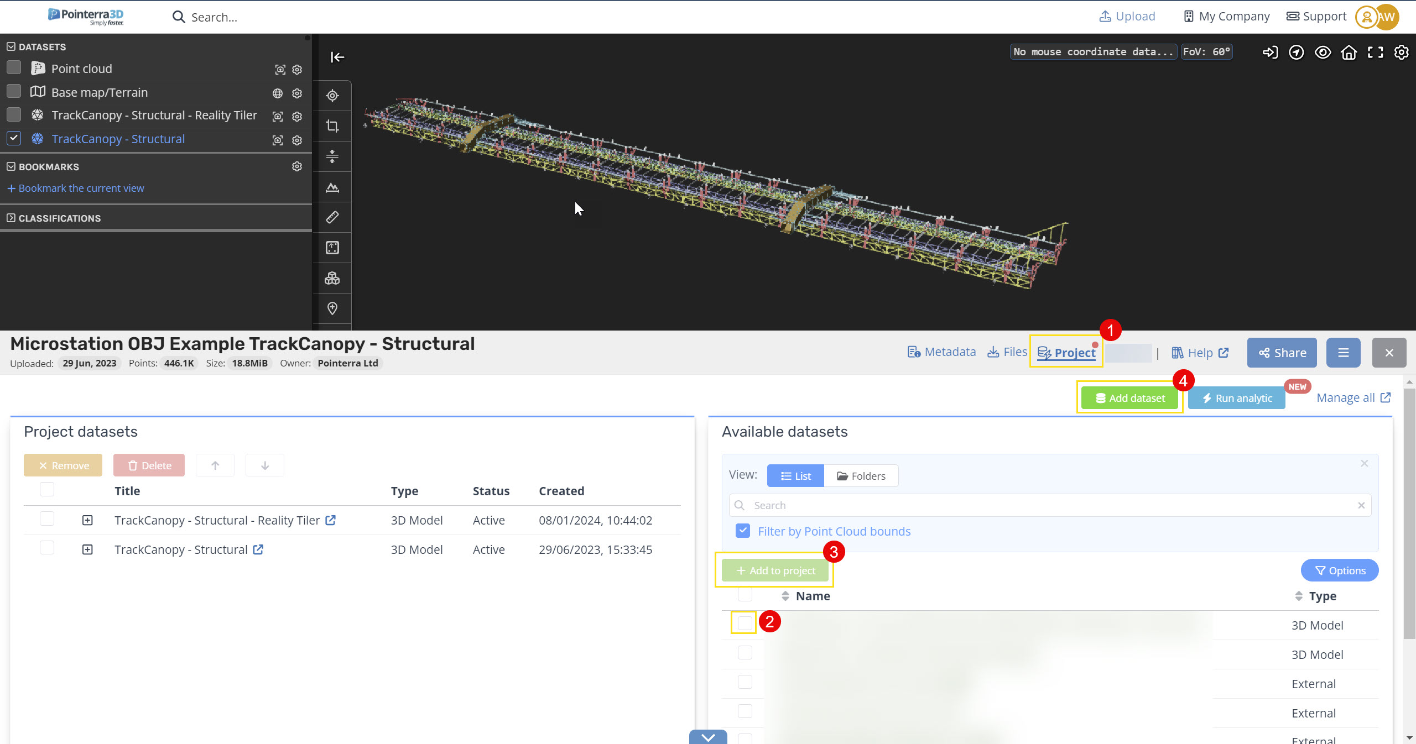
Task: Take a screenshot of TrackCanopy - Structural dataset
Action: click(278, 140)
